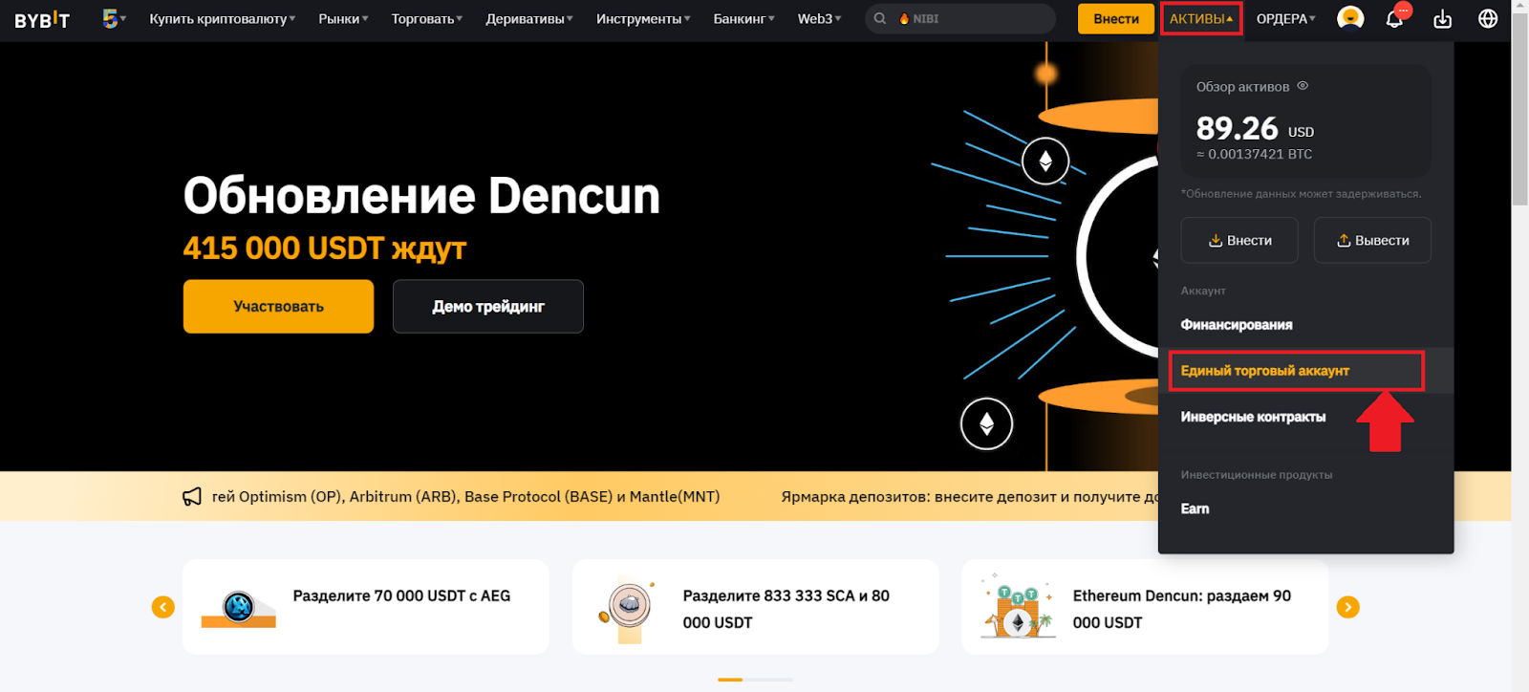
Task: Open language globe icon
Action: coord(1488,18)
